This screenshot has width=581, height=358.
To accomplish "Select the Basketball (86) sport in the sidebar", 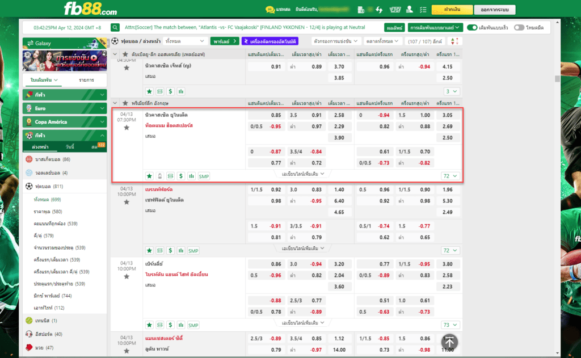I will click(x=65, y=159).
